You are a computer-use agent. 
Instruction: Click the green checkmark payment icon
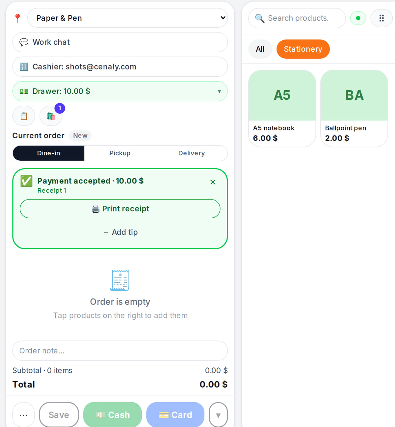pos(26,181)
